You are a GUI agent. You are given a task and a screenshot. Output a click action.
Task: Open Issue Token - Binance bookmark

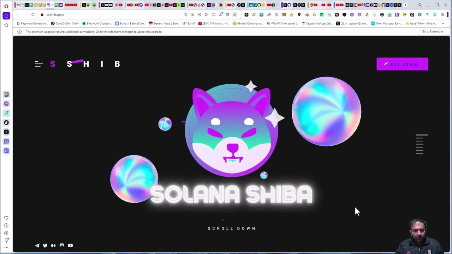421,23
